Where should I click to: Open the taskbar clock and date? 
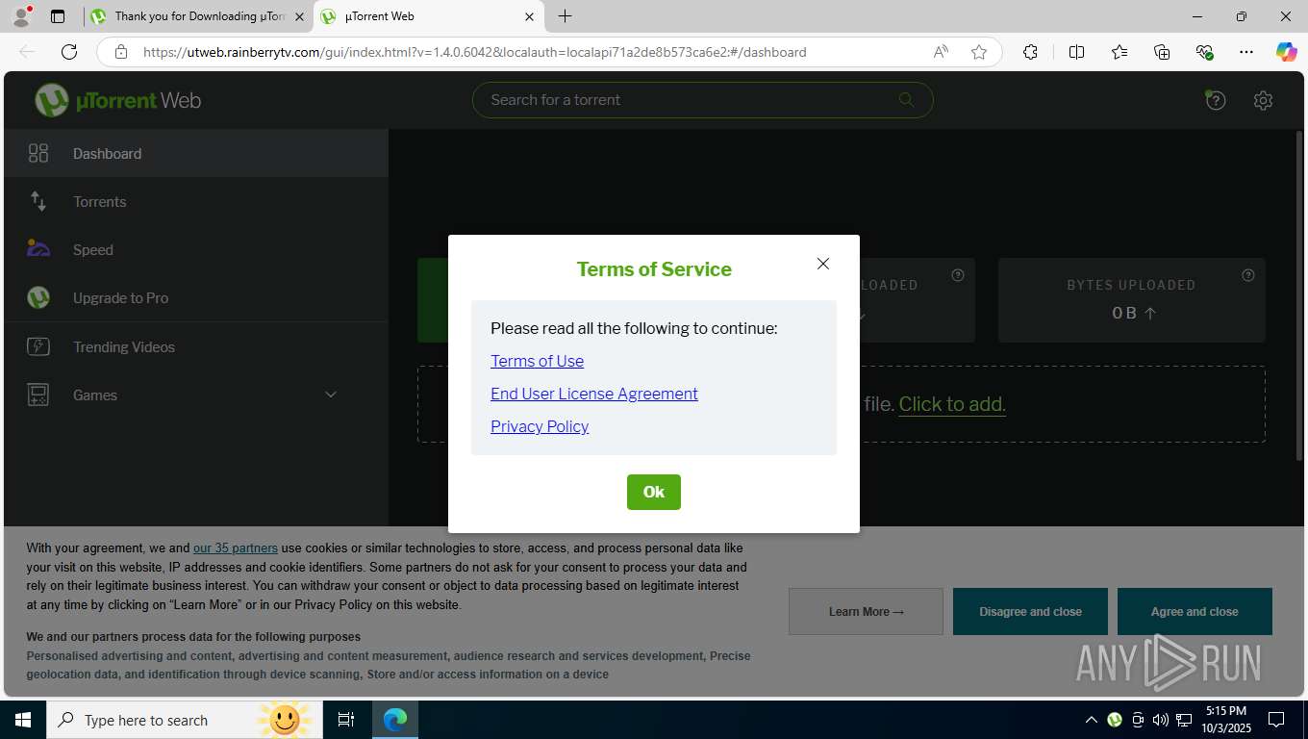click(x=1225, y=720)
